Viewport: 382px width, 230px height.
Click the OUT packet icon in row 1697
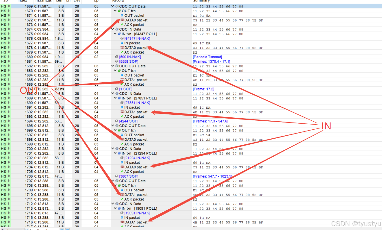(122, 135)
